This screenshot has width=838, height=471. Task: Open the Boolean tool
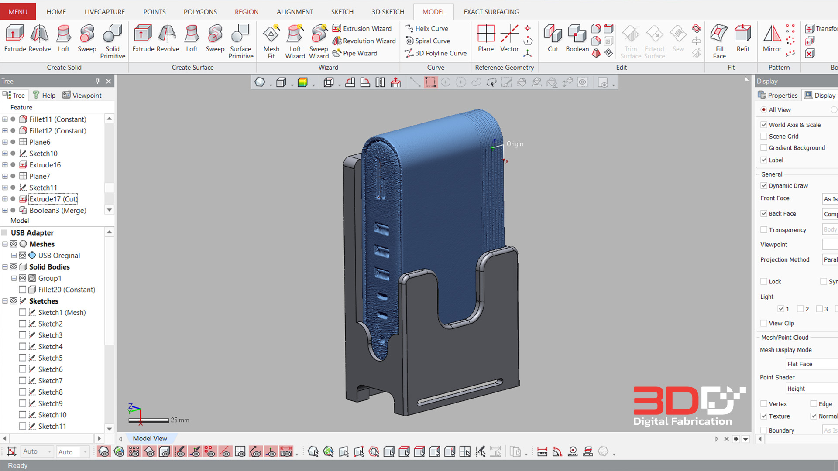tap(577, 38)
